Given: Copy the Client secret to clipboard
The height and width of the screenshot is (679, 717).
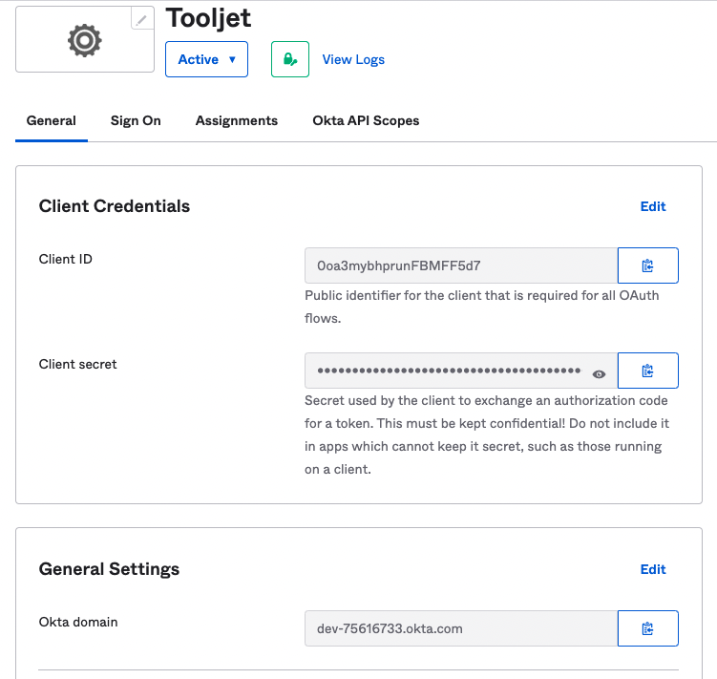Looking at the screenshot, I should click(x=647, y=371).
